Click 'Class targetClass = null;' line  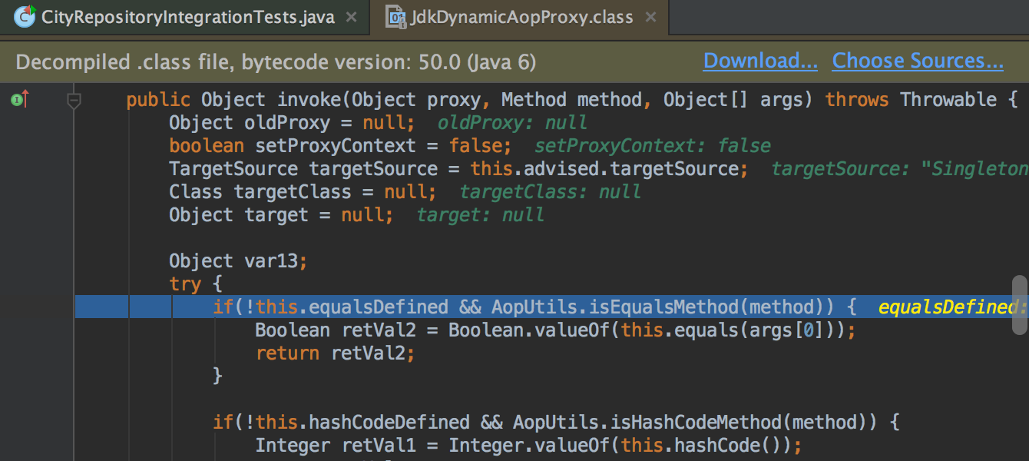pyautogui.click(x=303, y=192)
